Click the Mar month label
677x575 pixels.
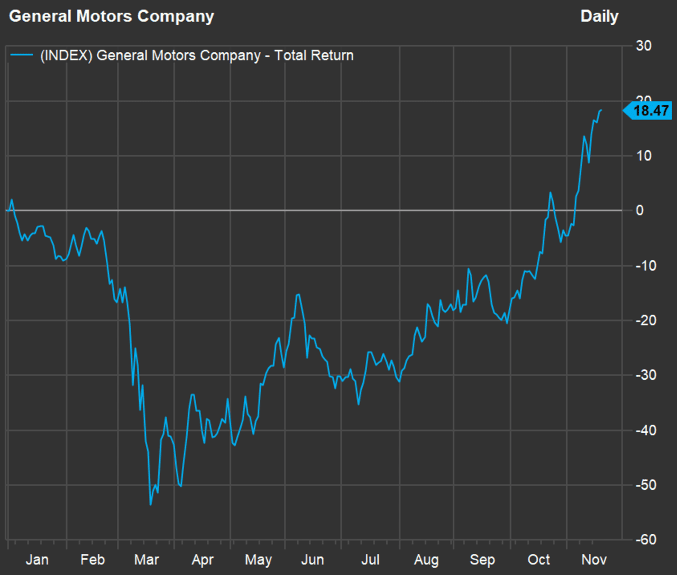(x=147, y=560)
